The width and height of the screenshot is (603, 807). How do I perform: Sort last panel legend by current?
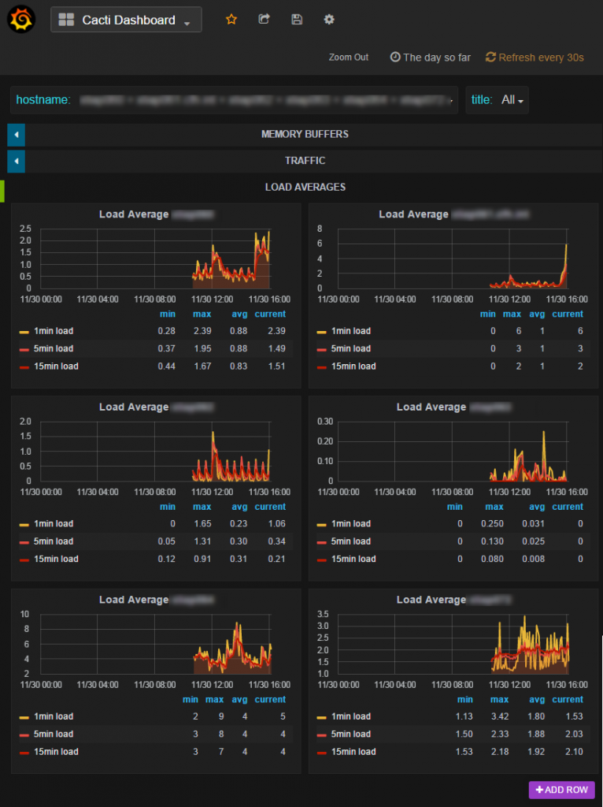coord(568,700)
